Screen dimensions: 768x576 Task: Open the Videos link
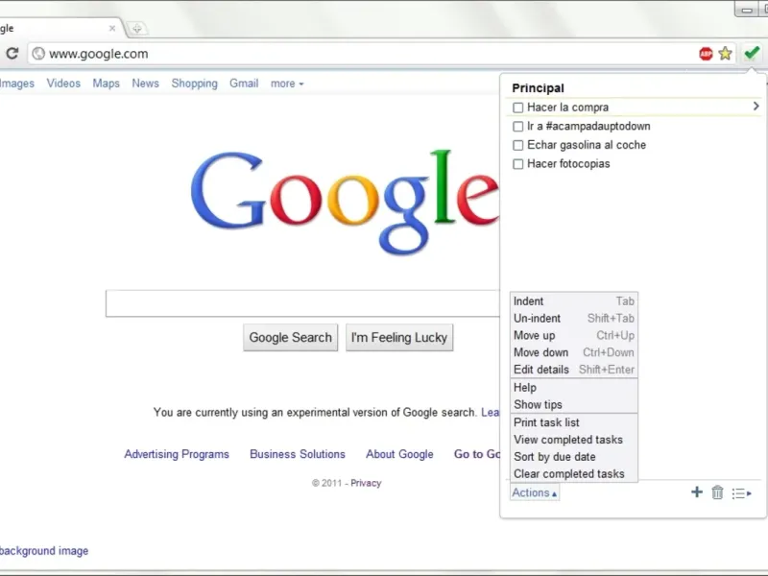tap(63, 84)
